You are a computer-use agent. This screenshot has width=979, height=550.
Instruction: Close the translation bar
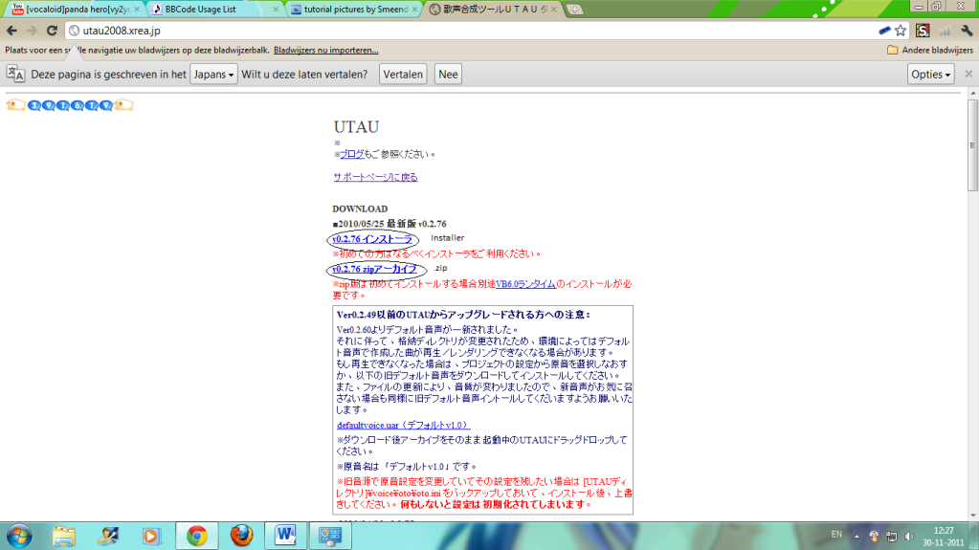(x=968, y=74)
